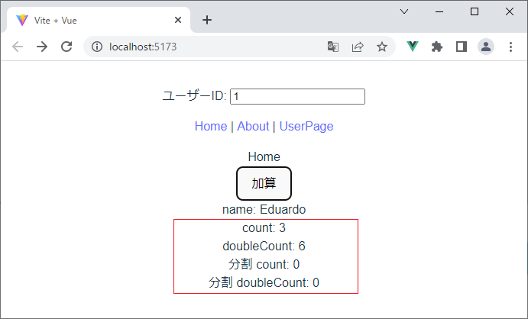
Task: Close the Vite + Vue tab
Action: point(178,20)
